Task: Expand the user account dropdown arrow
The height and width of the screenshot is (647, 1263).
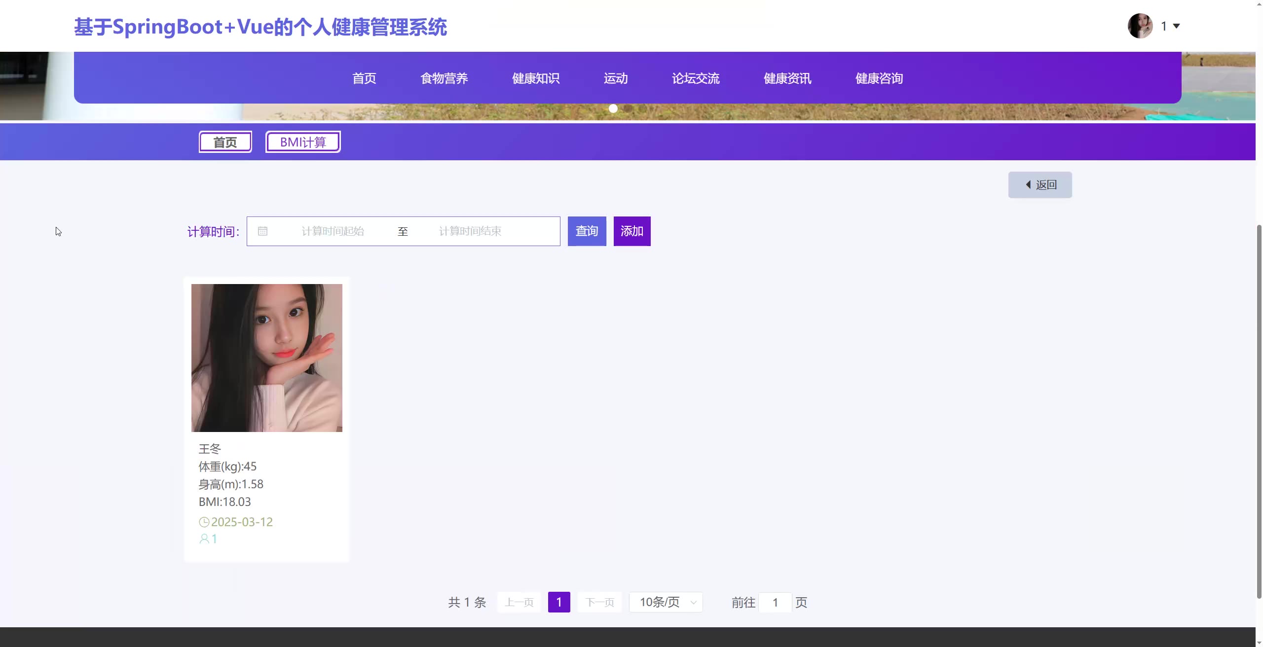Action: (1176, 26)
